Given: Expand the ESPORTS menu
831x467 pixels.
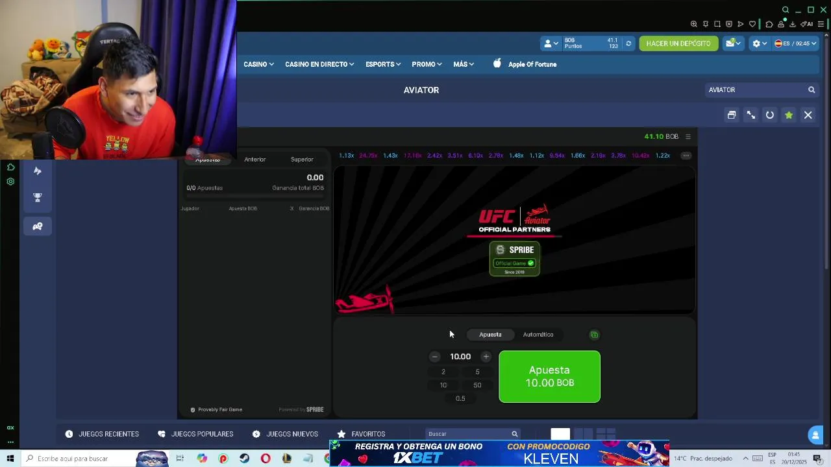Looking at the screenshot, I should [383, 64].
